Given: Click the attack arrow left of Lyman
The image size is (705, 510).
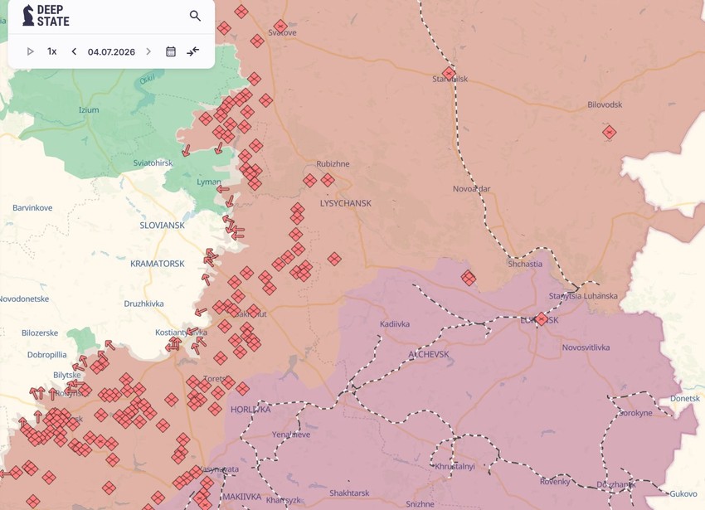Looking at the screenshot, I should (x=222, y=189).
